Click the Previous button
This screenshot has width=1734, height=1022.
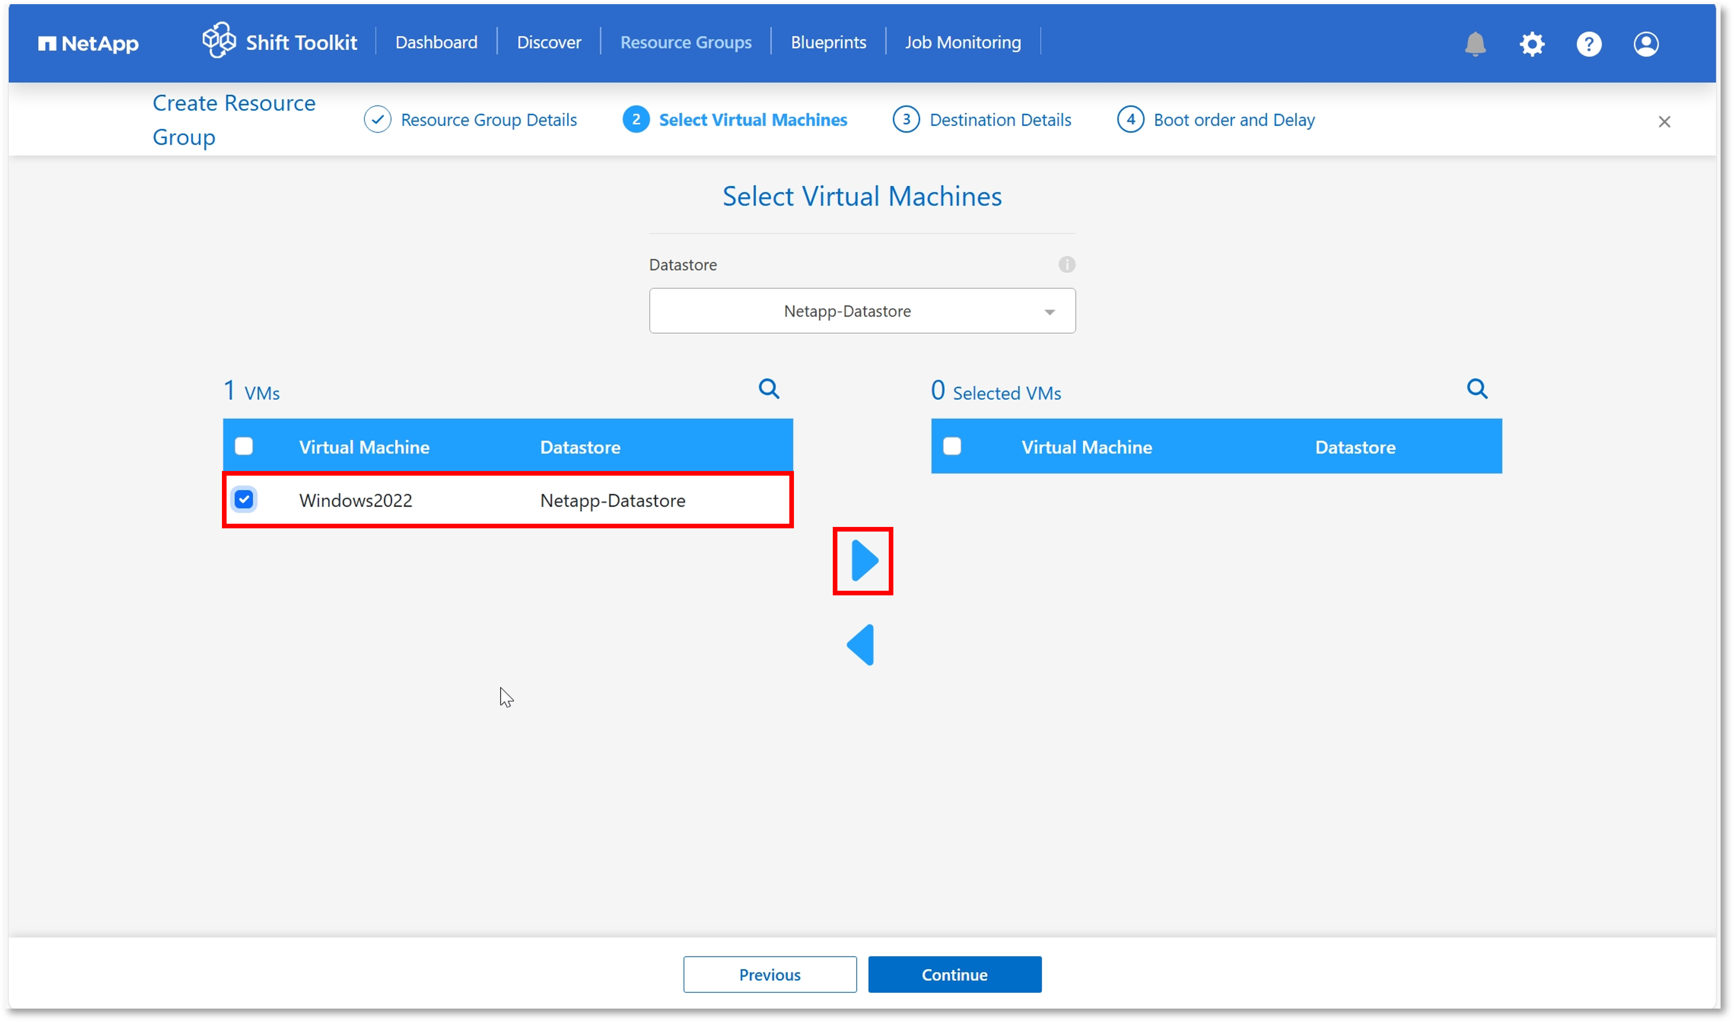point(769,974)
